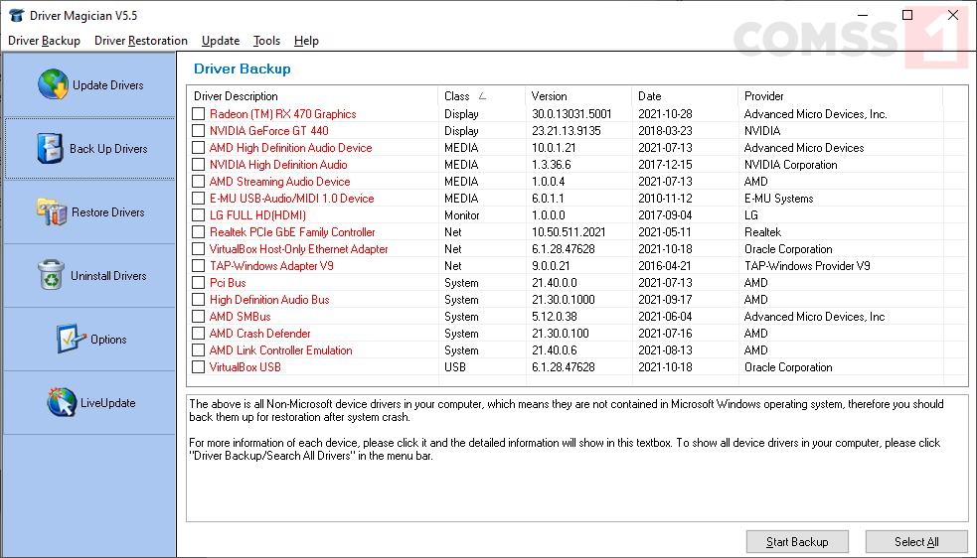
Task: Enable the AMD Streaming Audio Device checkbox
Action: [x=198, y=182]
